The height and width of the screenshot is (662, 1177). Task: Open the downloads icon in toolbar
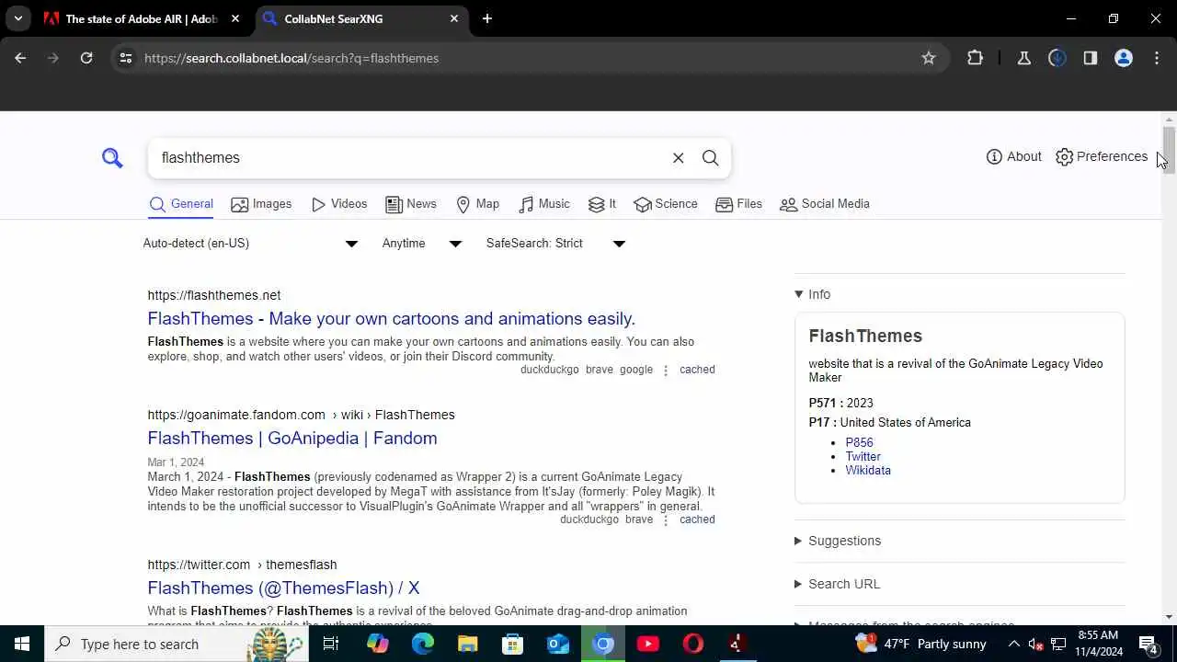pyautogui.click(x=1057, y=58)
